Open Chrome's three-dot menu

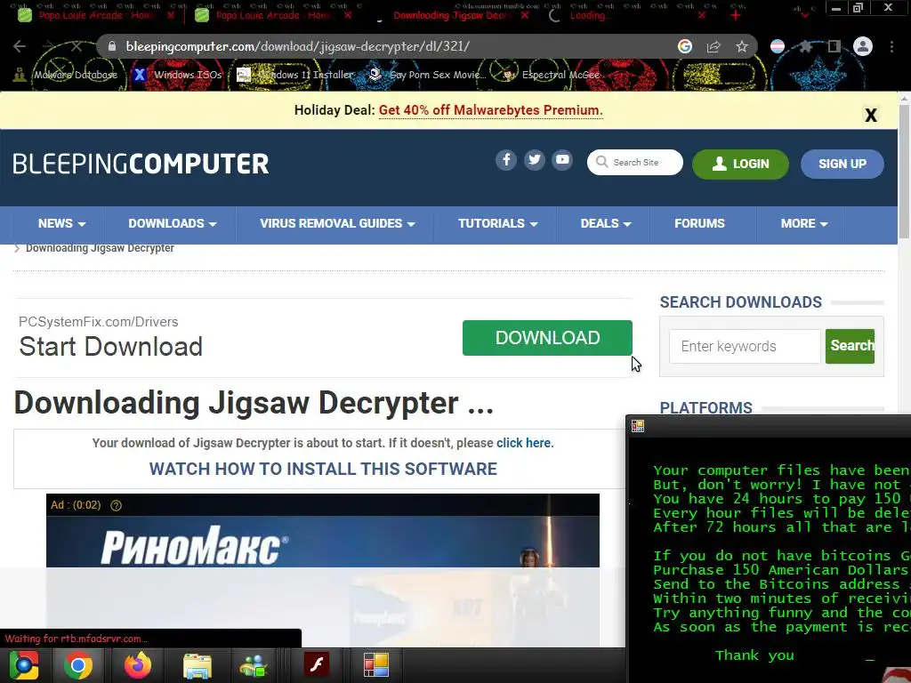click(x=891, y=46)
